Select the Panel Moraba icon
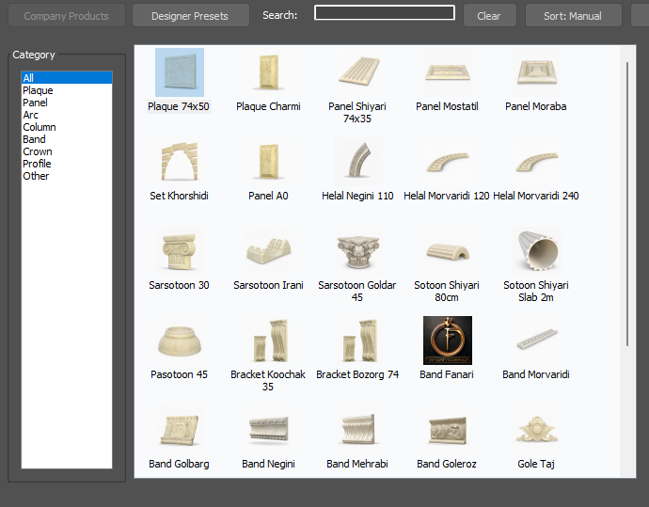The image size is (649, 507). tap(537, 72)
